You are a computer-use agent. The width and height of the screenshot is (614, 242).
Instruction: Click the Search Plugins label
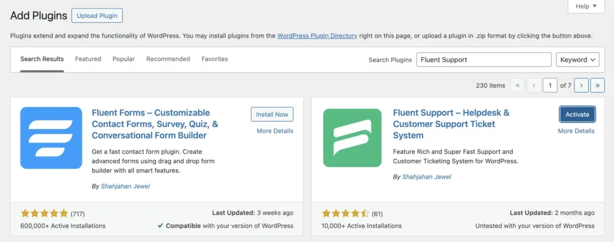(390, 60)
